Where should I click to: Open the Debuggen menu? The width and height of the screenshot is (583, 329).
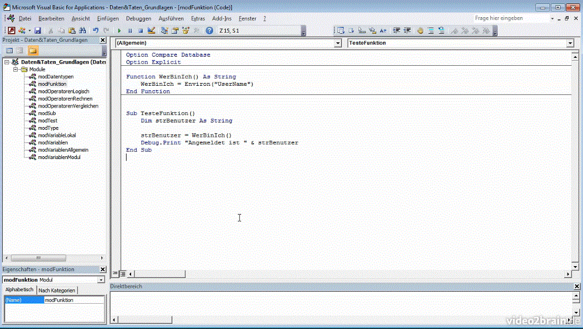click(139, 18)
